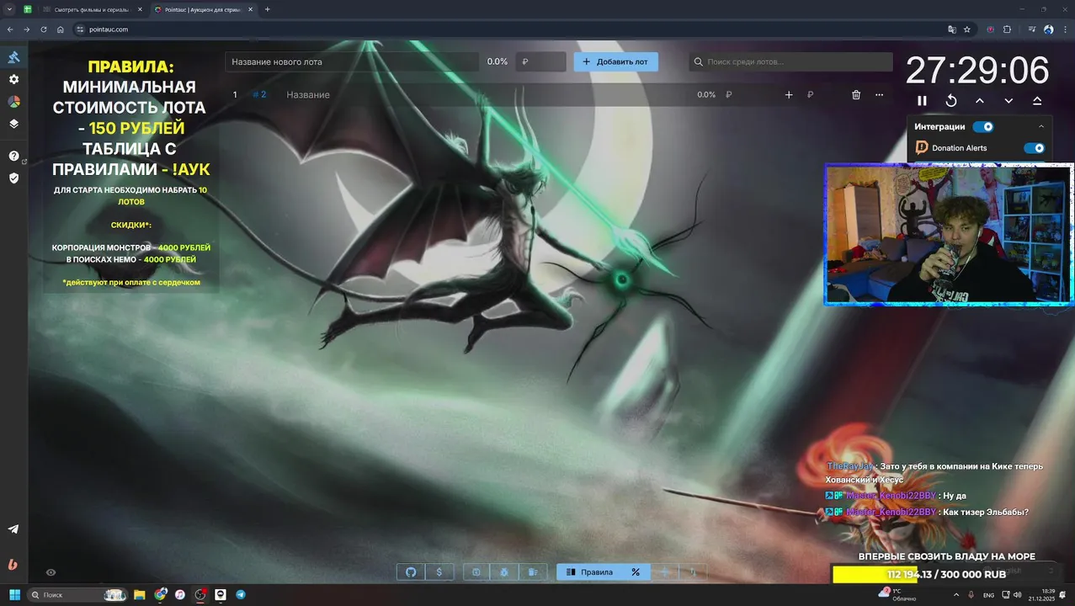Click Добавить лот button
1075x606 pixels.
pyautogui.click(x=616, y=61)
